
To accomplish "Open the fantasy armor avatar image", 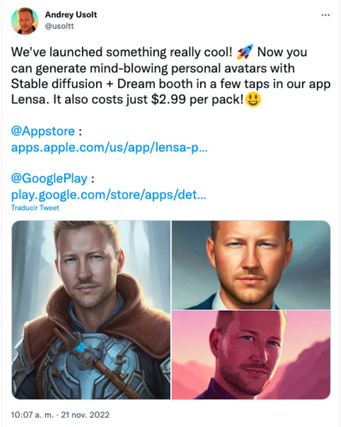I will 91,309.
